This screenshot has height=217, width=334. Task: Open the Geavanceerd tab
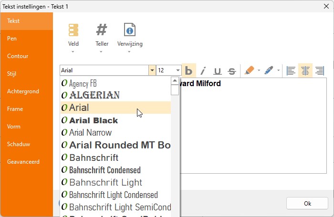[x=27, y=162]
